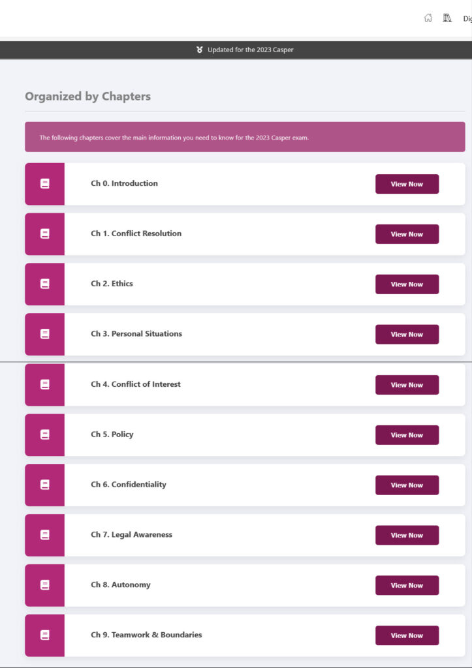Click the Organized by Chapters heading
The width and height of the screenshot is (472, 668).
tap(87, 97)
